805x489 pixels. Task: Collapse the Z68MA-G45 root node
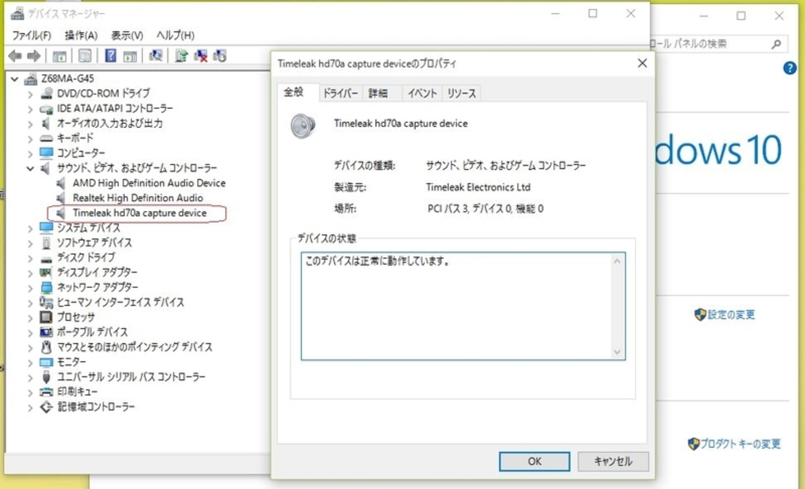pos(15,79)
